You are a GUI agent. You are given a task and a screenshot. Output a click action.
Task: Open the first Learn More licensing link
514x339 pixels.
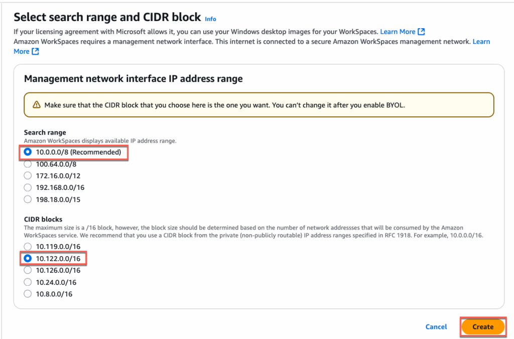pos(398,32)
